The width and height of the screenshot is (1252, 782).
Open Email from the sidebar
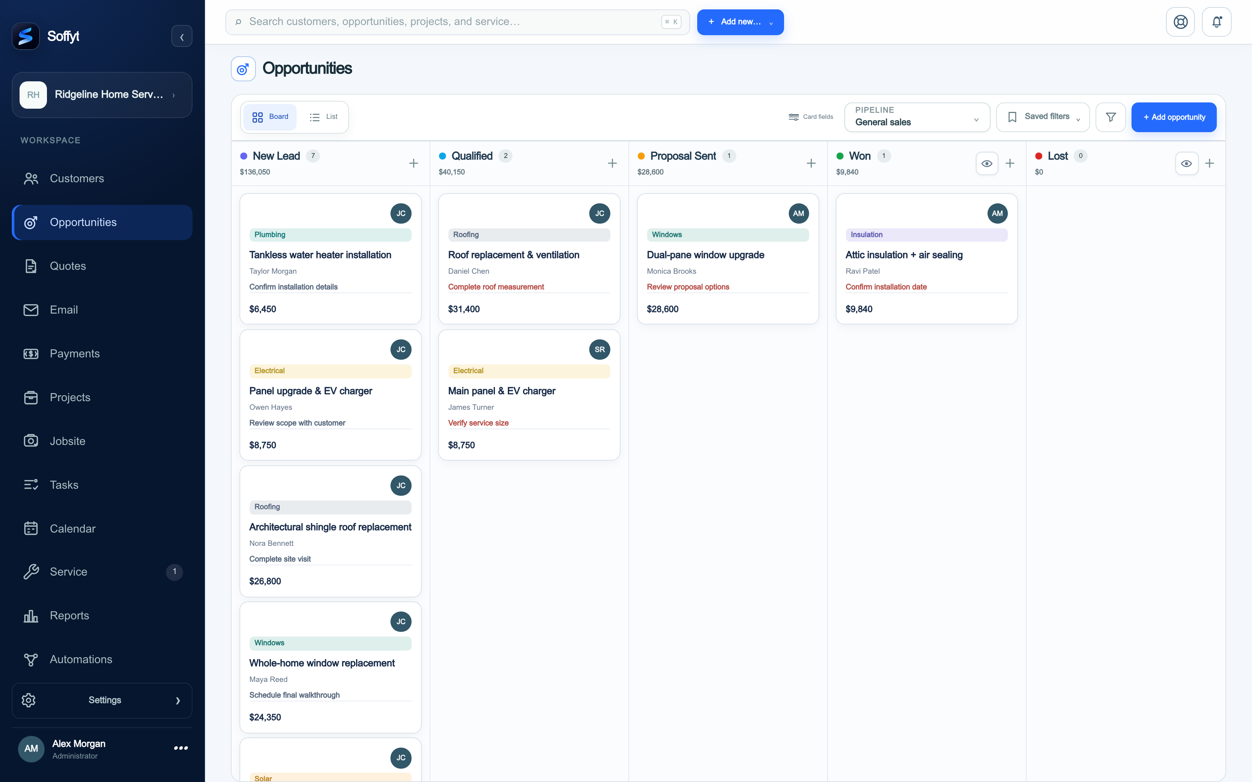pos(102,310)
